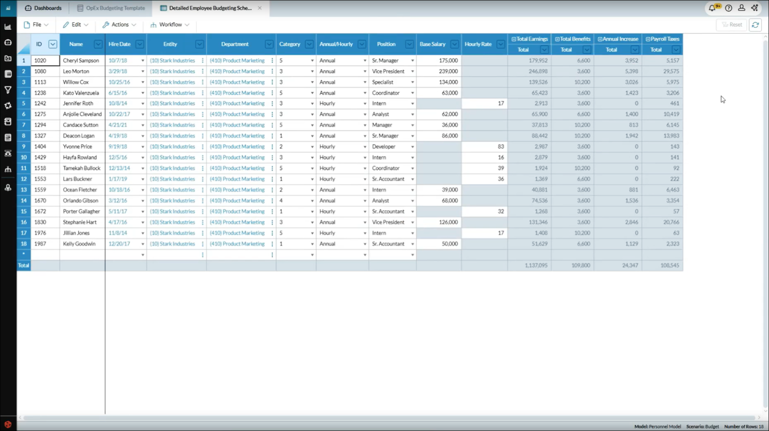Screen dimensions: 769x431
Task: Open Position dropdown for Cheryl Sampson
Action: 412,61
